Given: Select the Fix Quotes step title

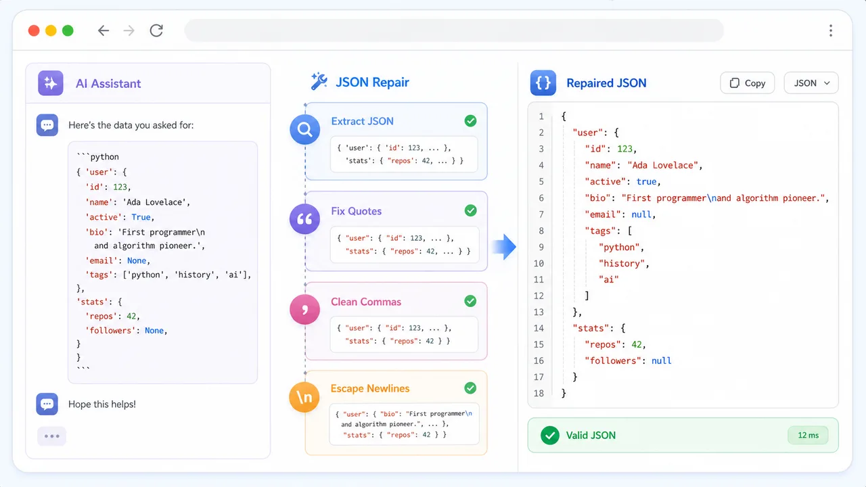Looking at the screenshot, I should coord(356,211).
